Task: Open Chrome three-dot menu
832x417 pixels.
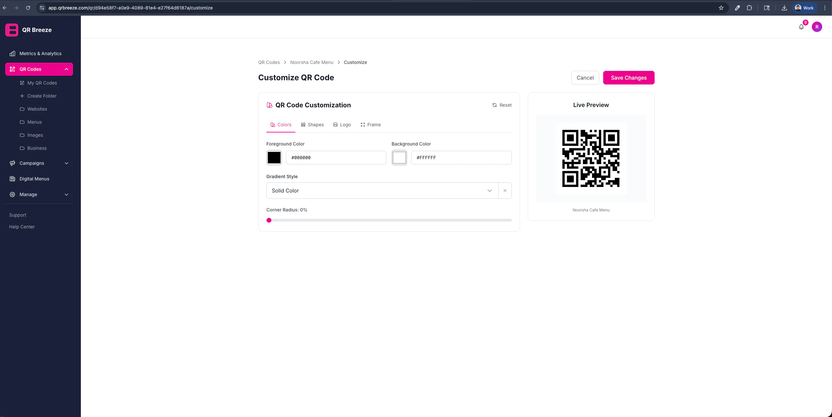Action: tap(825, 8)
